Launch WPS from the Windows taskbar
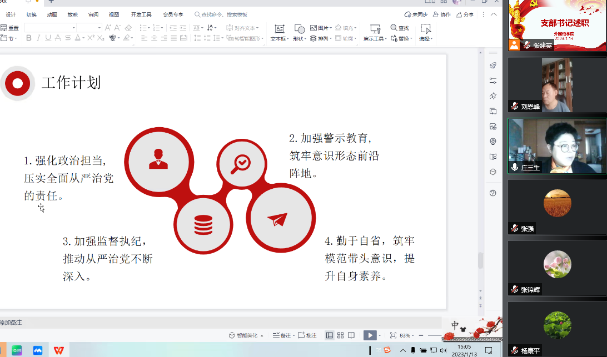 (x=58, y=350)
